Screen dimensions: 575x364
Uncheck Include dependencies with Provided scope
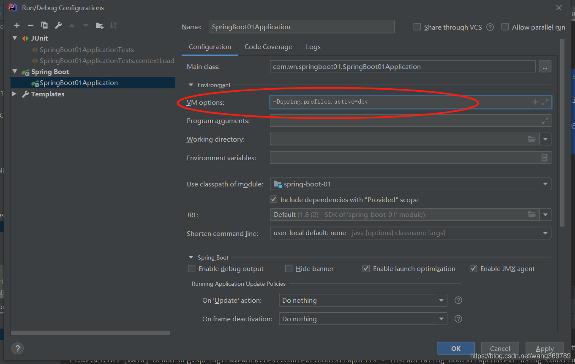point(274,200)
